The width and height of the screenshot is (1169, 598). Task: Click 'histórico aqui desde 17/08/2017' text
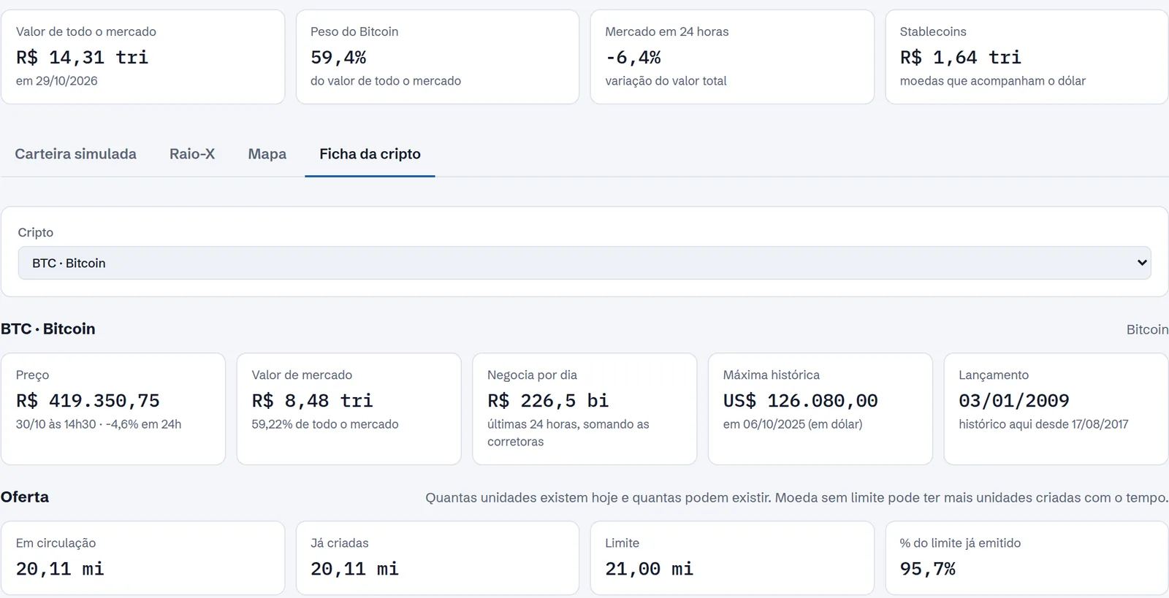(1043, 423)
